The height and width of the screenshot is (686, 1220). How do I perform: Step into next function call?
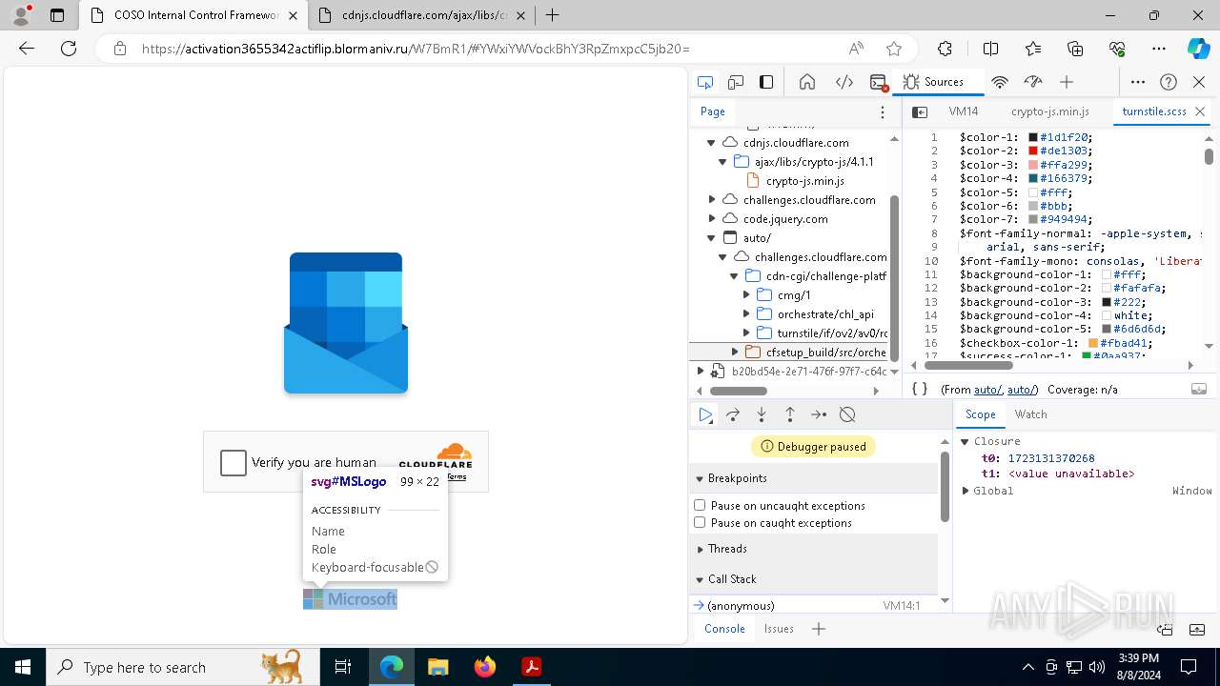point(762,414)
